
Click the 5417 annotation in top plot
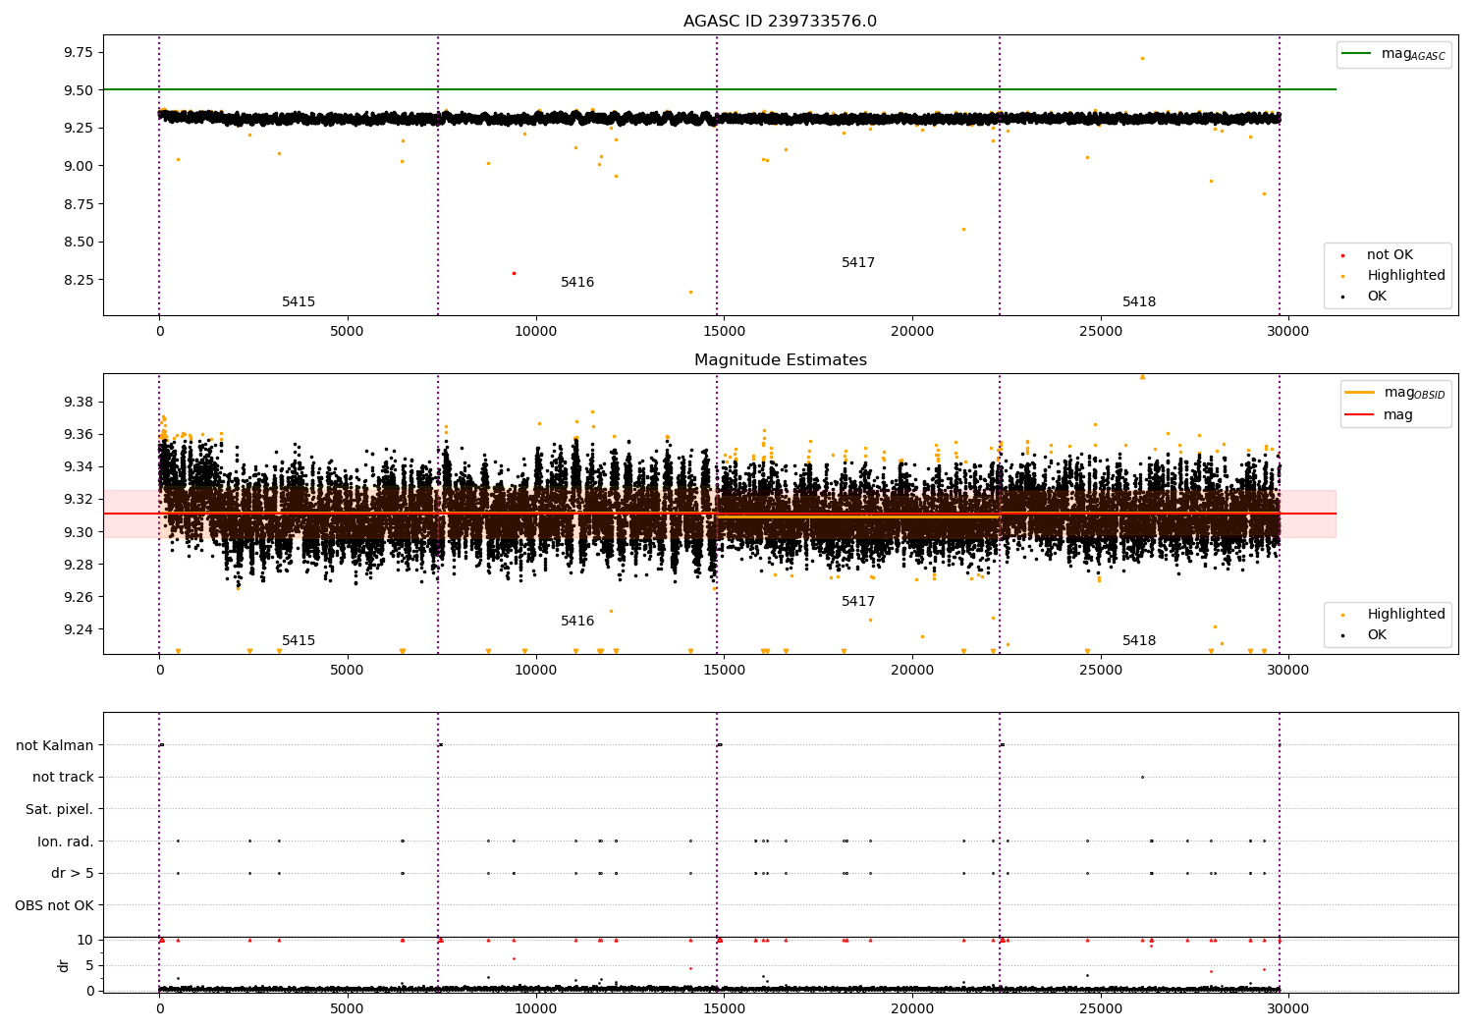(858, 263)
